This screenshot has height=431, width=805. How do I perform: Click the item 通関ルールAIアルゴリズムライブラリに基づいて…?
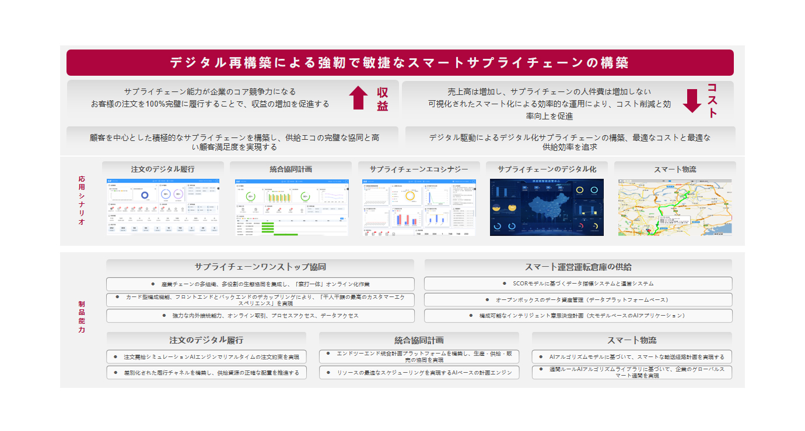pos(632,372)
